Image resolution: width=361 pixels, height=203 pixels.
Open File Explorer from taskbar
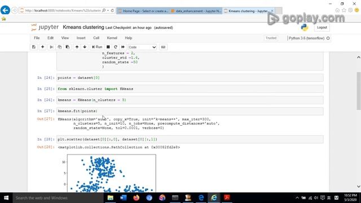[x=111, y=198]
